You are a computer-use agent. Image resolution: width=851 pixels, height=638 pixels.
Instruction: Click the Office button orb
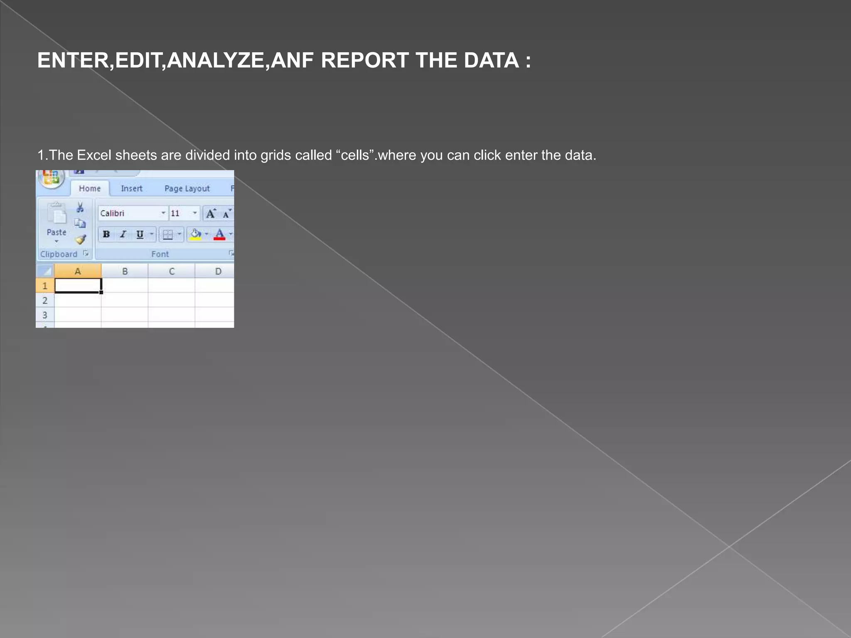(51, 178)
